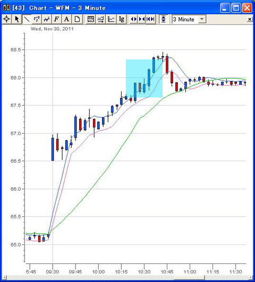Maximize the WFM chart window
The width and height of the screenshot is (255, 282).
tap(236, 8)
